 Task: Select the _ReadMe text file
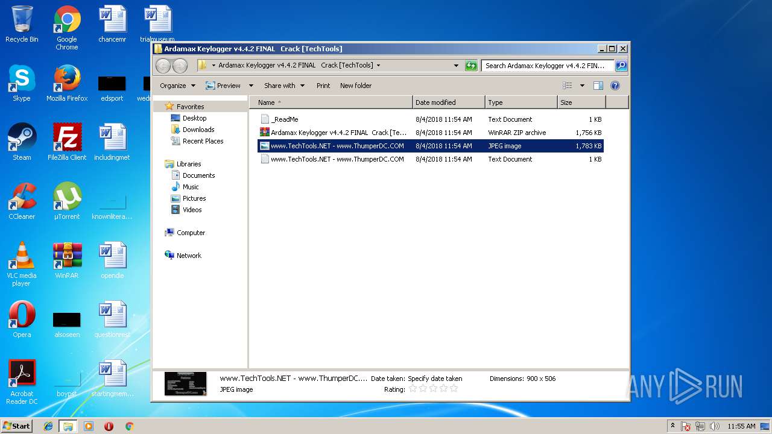[x=431, y=119]
